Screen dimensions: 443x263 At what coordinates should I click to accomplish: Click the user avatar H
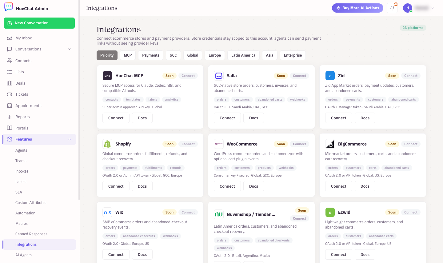(408, 8)
